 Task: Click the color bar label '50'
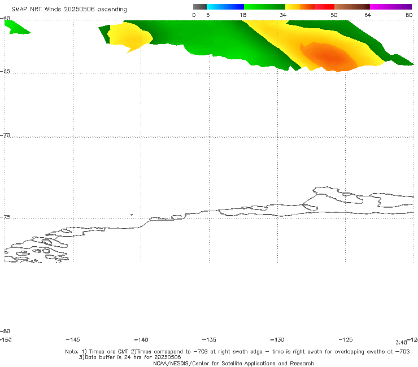point(334,15)
